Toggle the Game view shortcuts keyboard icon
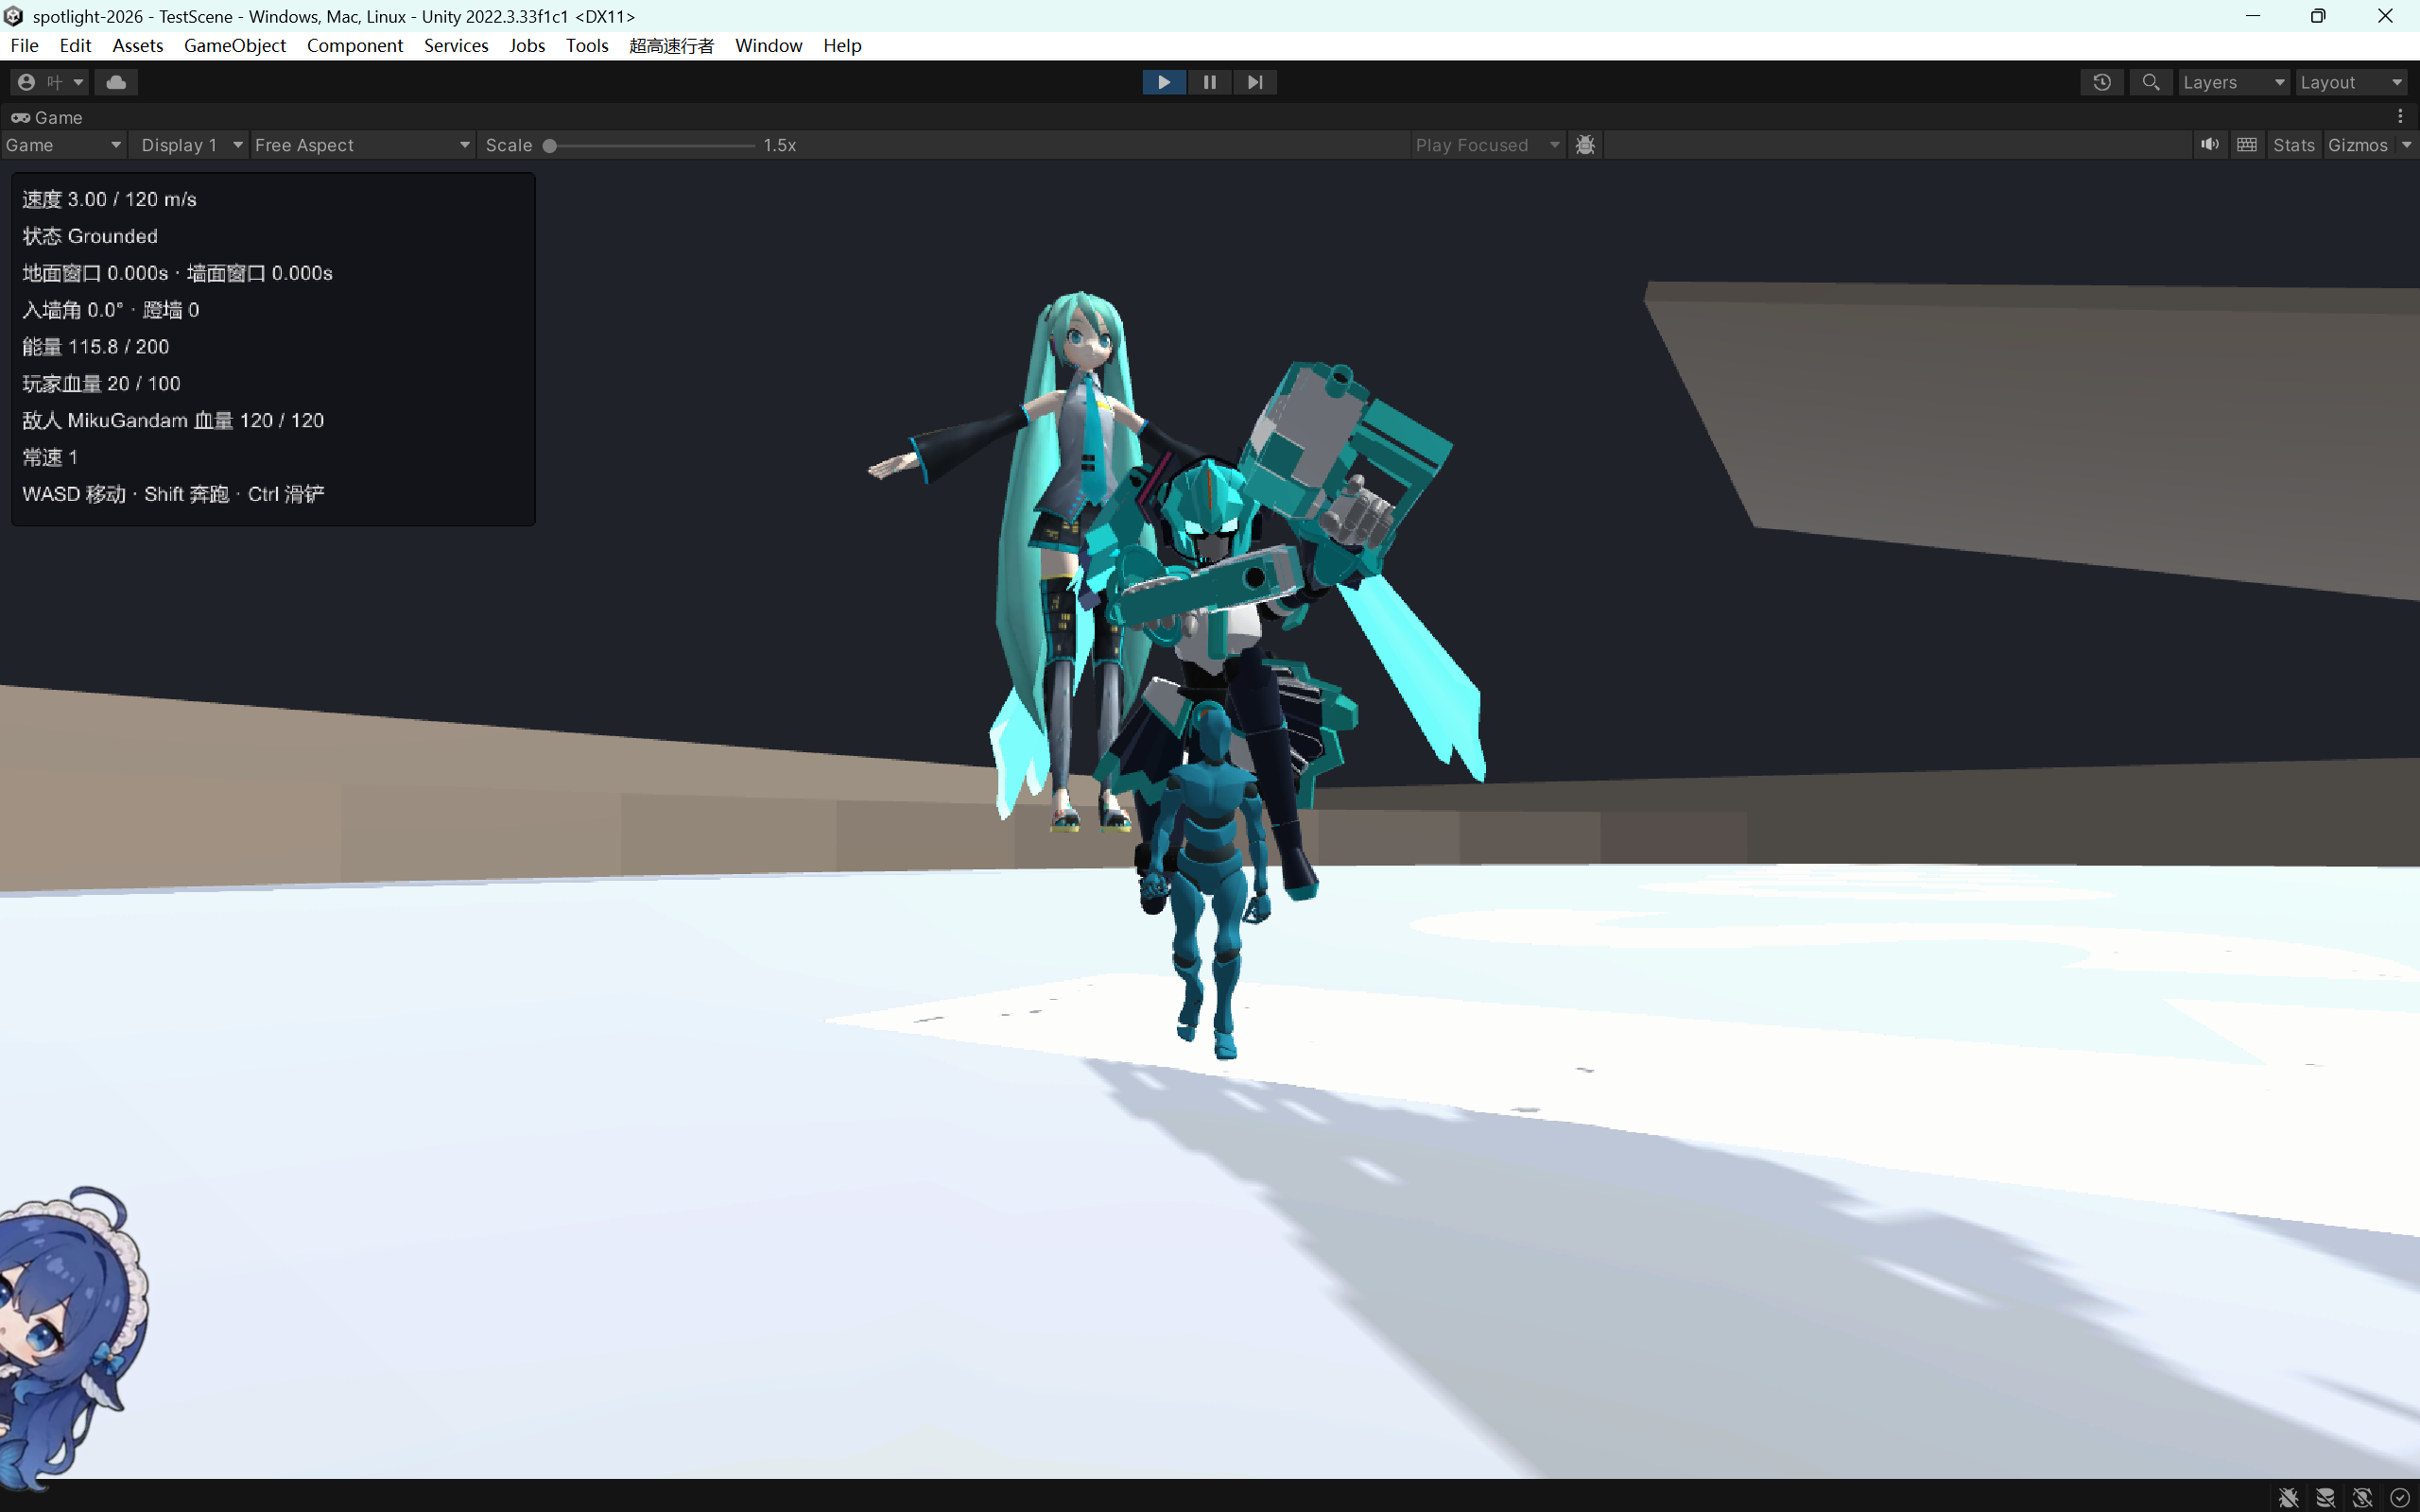 [x=2247, y=145]
